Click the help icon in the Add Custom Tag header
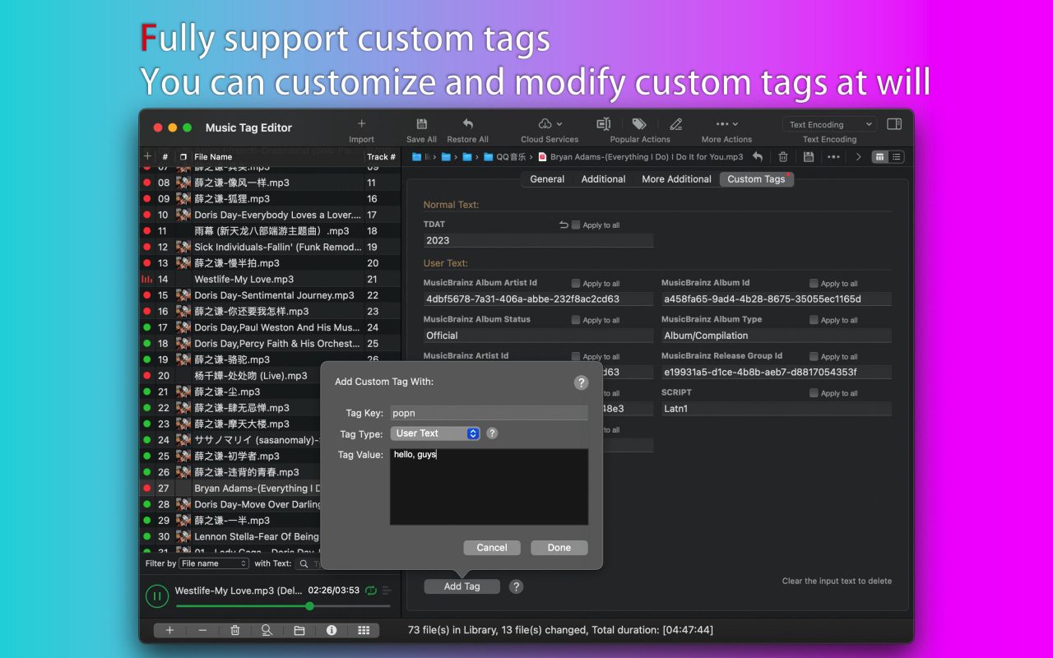The image size is (1053, 658). click(581, 382)
